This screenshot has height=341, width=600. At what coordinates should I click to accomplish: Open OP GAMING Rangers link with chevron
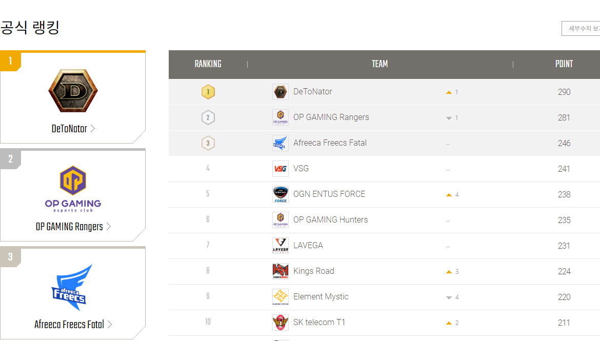pyautogui.click(x=73, y=227)
